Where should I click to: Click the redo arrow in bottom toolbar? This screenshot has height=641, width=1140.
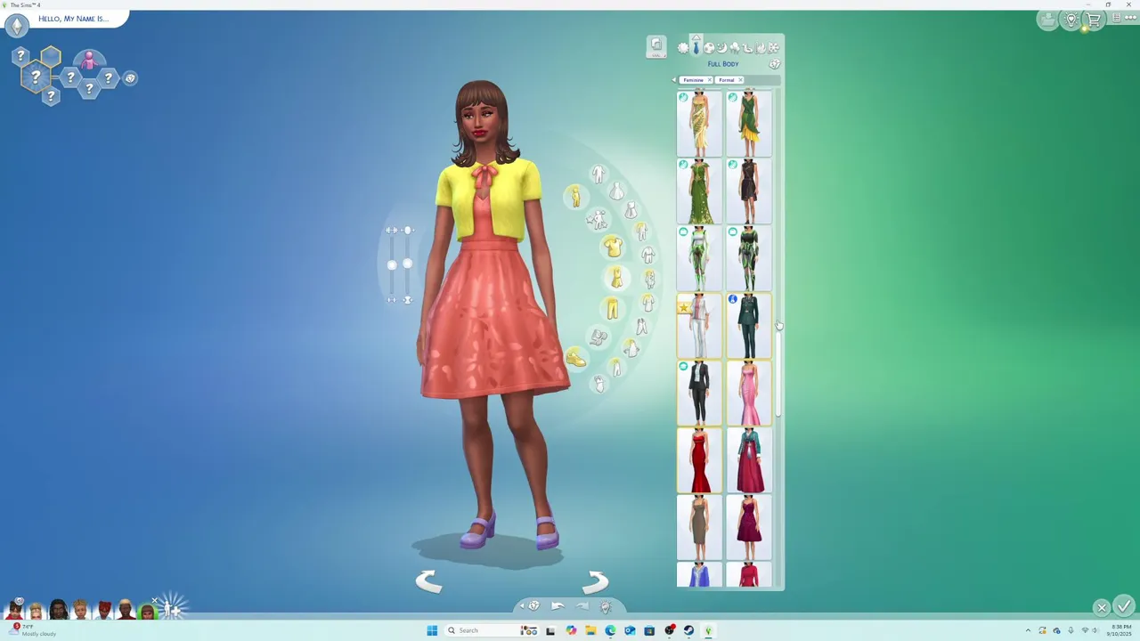click(582, 606)
